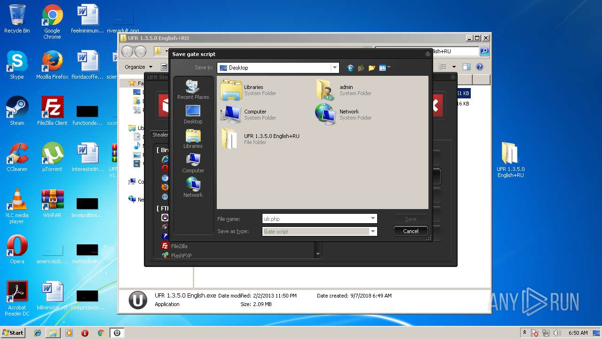
Task: Open feelminimum Word document on desktop
Action: click(87, 19)
